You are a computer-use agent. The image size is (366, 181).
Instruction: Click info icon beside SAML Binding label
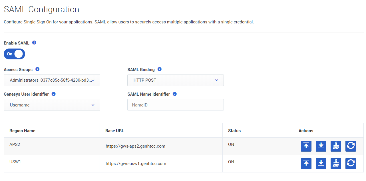[x=160, y=69]
